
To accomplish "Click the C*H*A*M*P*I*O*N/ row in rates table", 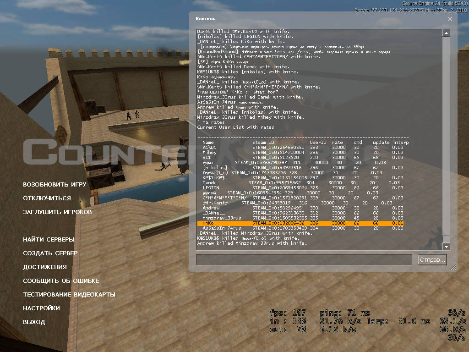I will [303, 198].
